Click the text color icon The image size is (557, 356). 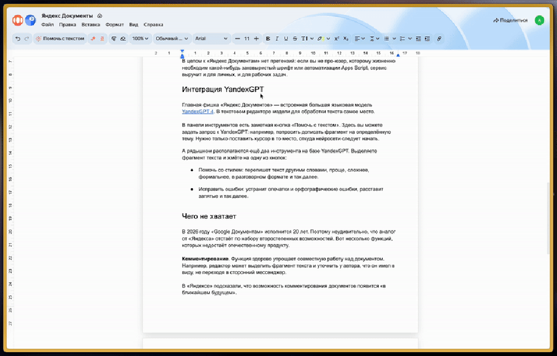(x=304, y=39)
